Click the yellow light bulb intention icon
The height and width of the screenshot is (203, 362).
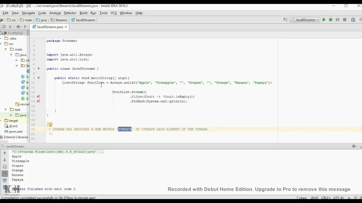(x=50, y=124)
